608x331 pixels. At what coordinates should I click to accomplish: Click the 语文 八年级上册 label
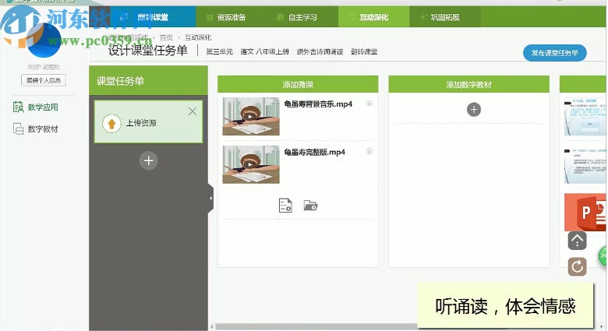pyautogui.click(x=264, y=51)
